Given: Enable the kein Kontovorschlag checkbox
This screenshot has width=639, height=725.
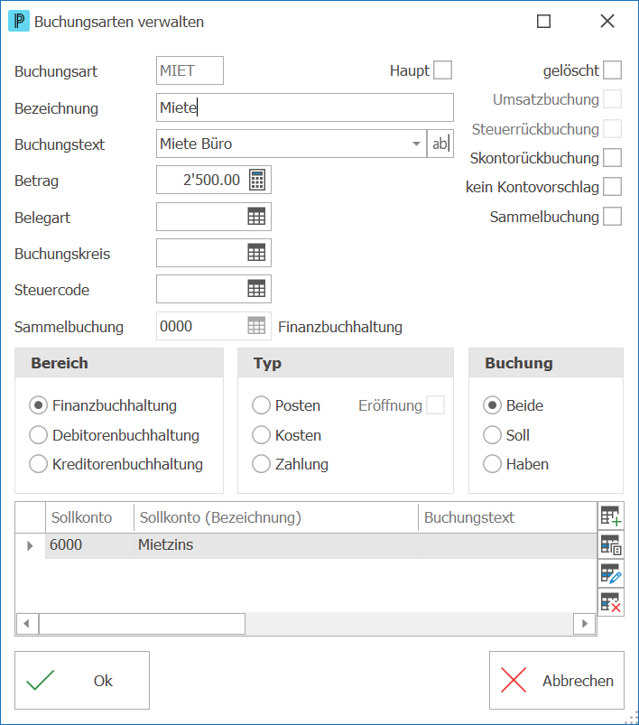Looking at the screenshot, I should [612, 187].
